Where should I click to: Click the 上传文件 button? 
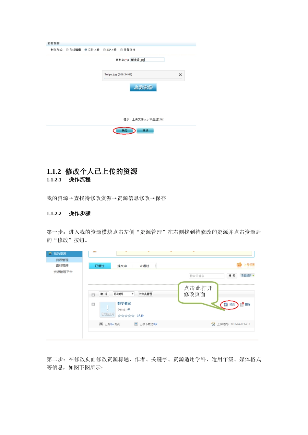(143, 87)
